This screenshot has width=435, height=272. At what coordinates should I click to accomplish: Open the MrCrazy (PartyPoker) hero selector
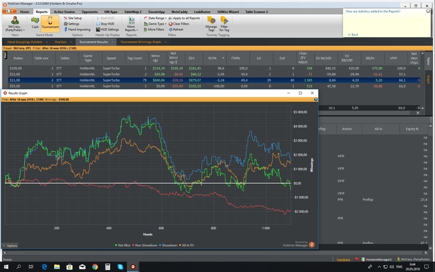click(x=15, y=24)
